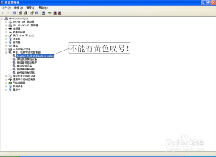Click the speaker icon beside Realtek High Definition Audio

(14, 56)
